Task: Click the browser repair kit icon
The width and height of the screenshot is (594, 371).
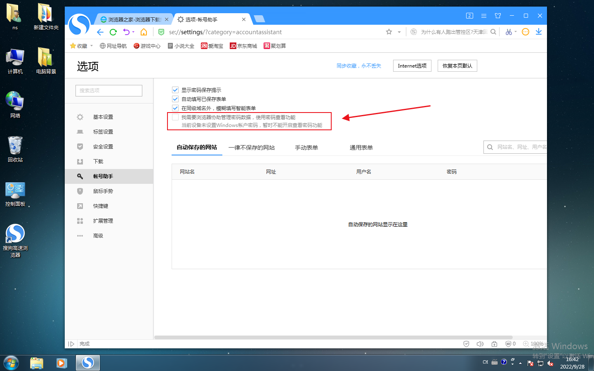Action: [495, 344]
